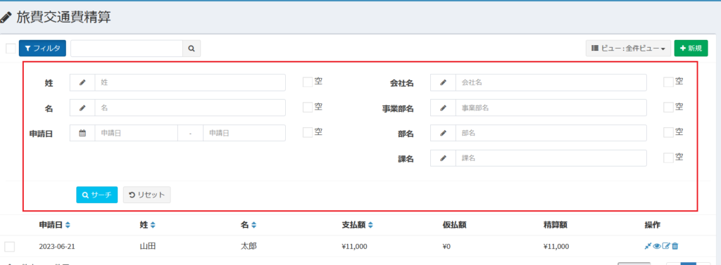This screenshot has height=265, width=721.
Task: Select the 2023-06-21 row checkbox
Action: (x=10, y=247)
